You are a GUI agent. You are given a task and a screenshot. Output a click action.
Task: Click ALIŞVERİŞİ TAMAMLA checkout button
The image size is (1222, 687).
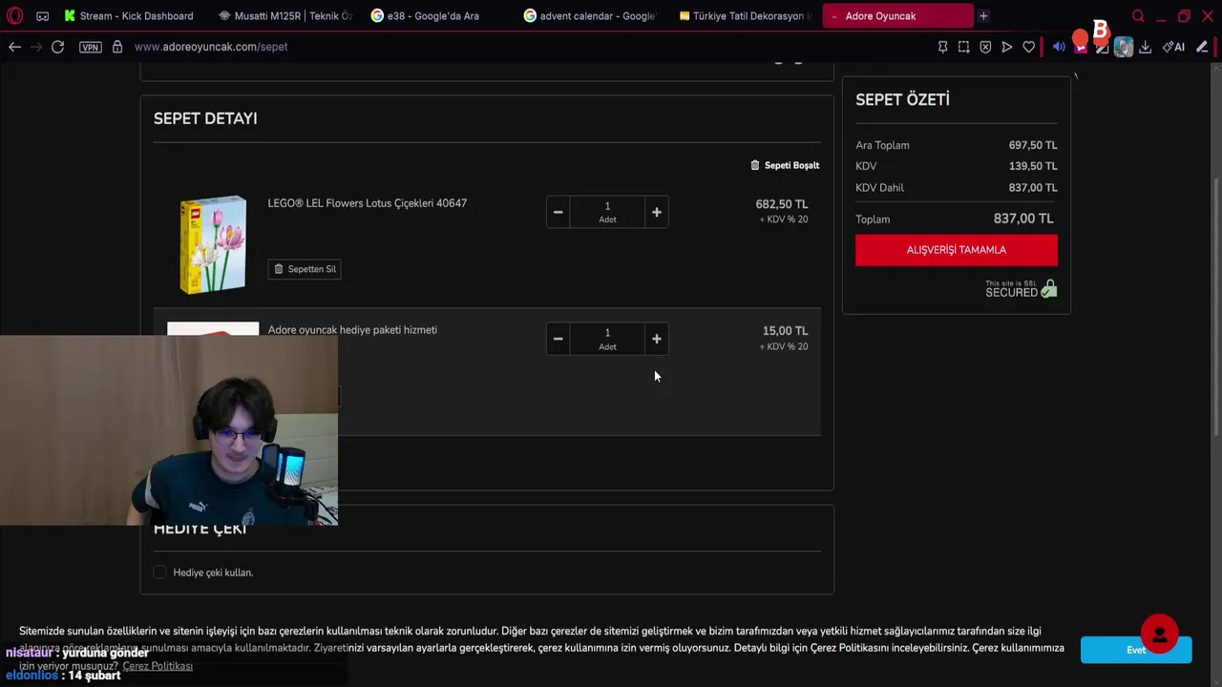[956, 250]
